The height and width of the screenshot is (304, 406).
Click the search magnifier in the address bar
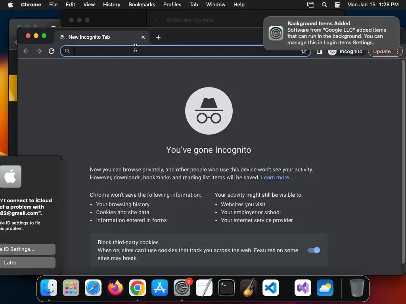pyautogui.click(x=67, y=51)
